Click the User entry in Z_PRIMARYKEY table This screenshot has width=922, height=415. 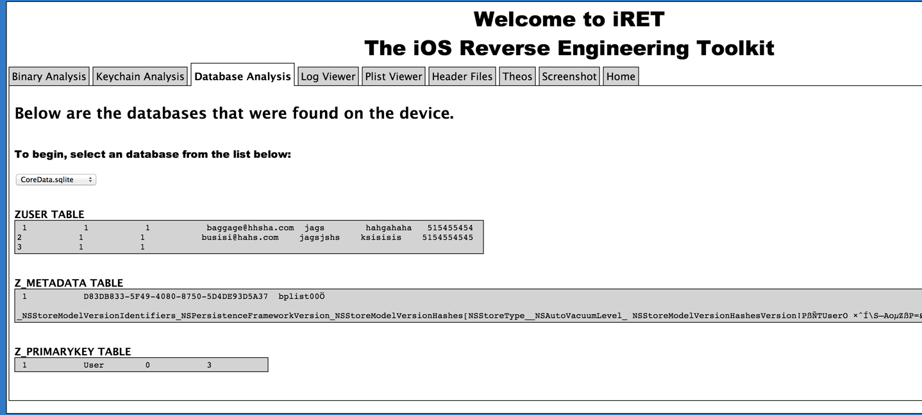pyautogui.click(x=94, y=365)
